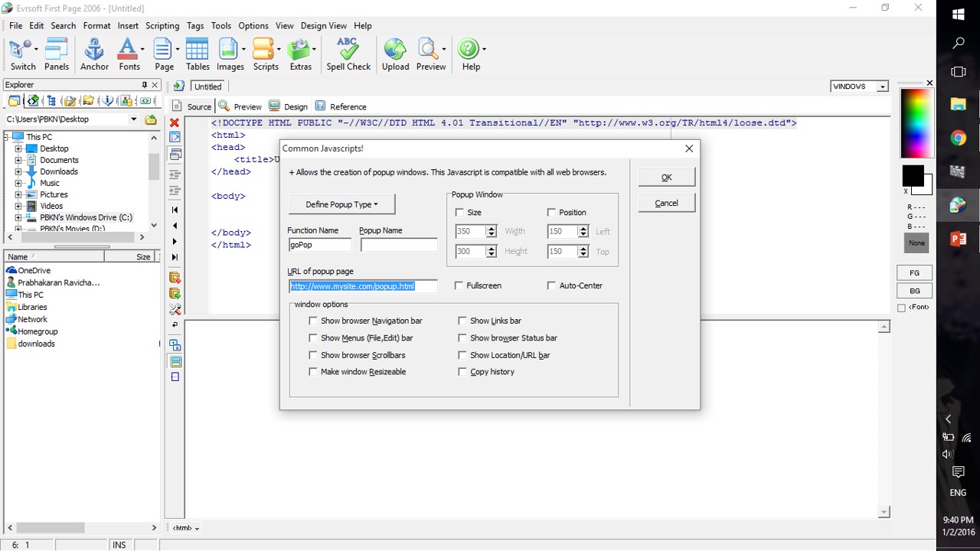
Task: Open the Tables toolbar icon
Action: coord(198,54)
